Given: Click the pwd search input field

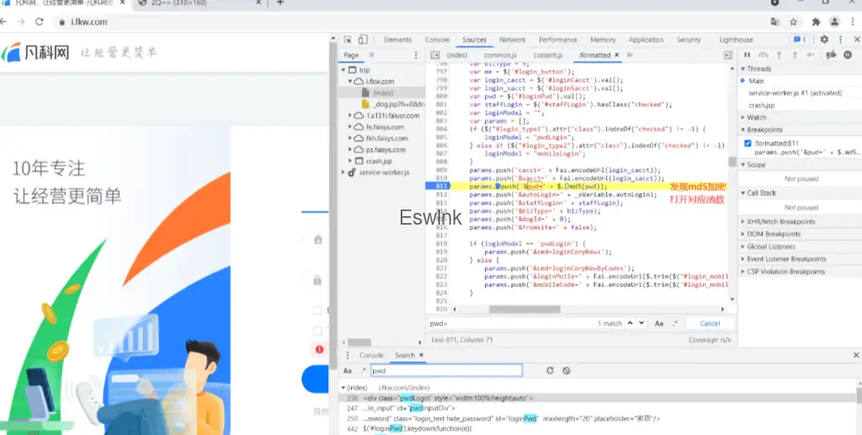Looking at the screenshot, I should (445, 370).
